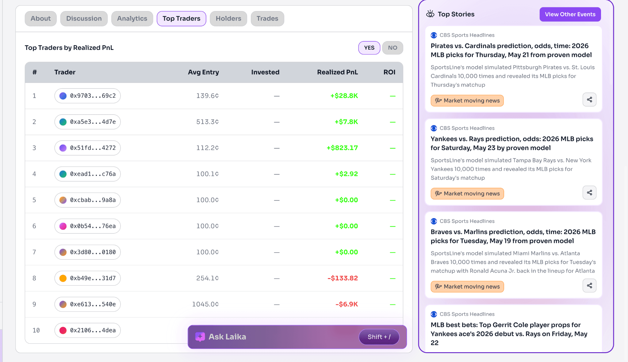This screenshot has height=362, width=628.
Task: Click CBS logo on Yankees vs. Rays story
Action: pos(434,128)
